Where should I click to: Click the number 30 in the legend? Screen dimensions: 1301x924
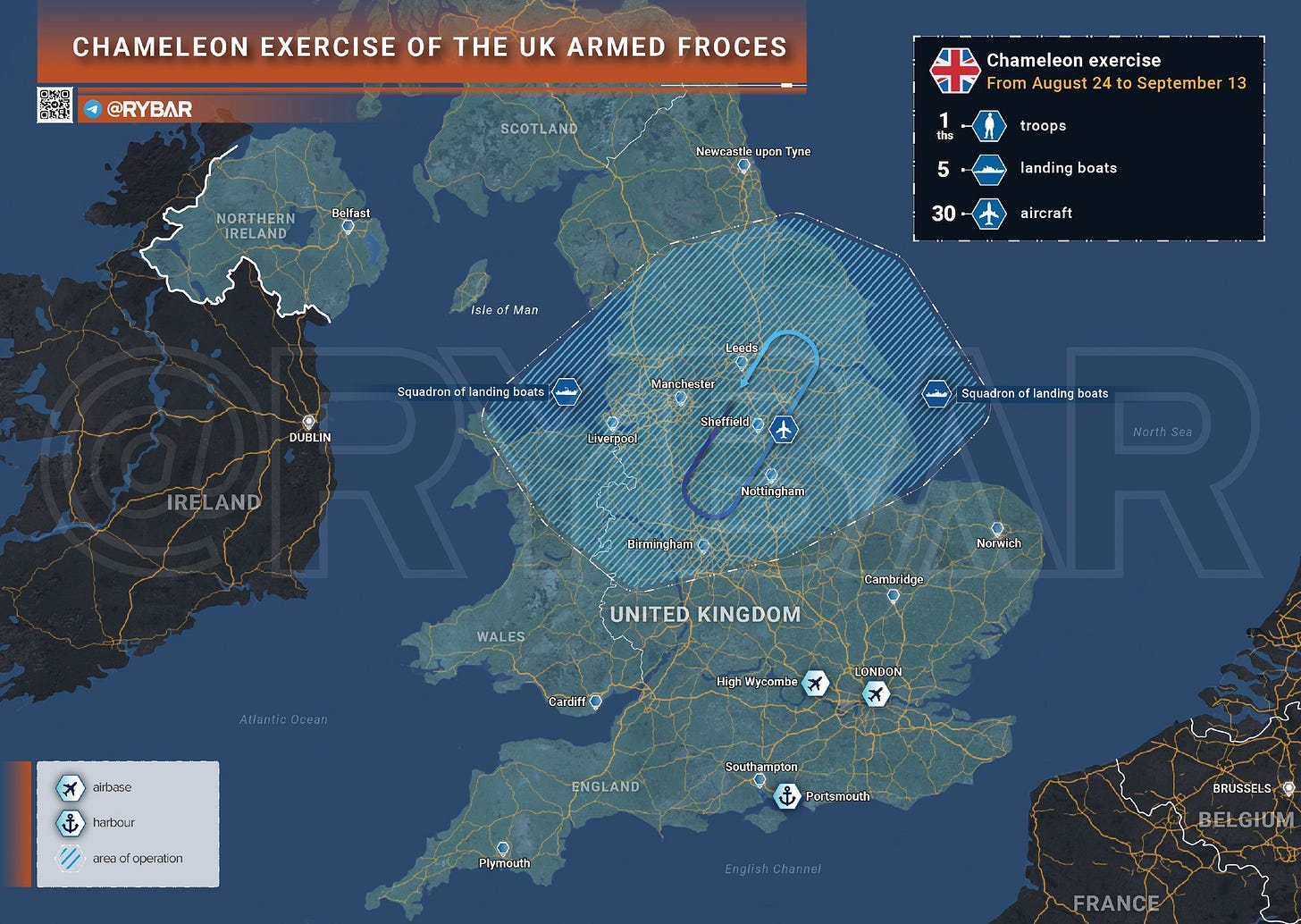click(x=944, y=214)
